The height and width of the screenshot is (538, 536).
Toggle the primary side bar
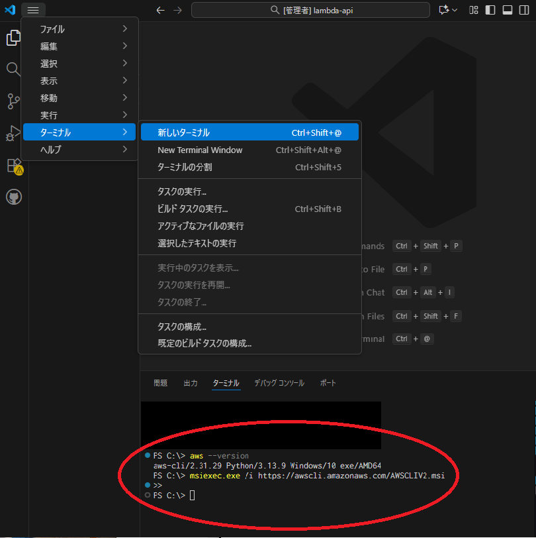click(x=490, y=10)
